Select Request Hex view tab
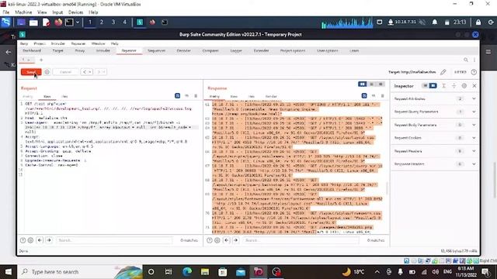 coord(64,96)
